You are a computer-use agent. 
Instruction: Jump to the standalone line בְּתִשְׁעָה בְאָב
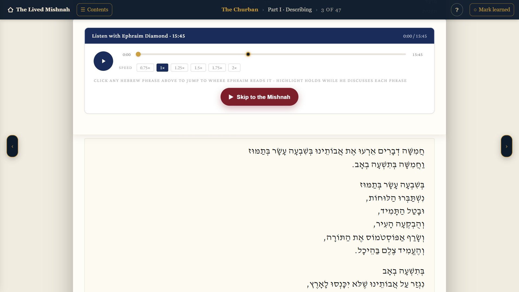pyautogui.click(x=403, y=271)
